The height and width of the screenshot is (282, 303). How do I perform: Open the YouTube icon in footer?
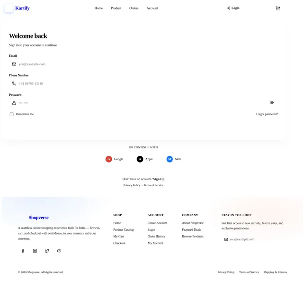[x=59, y=251]
